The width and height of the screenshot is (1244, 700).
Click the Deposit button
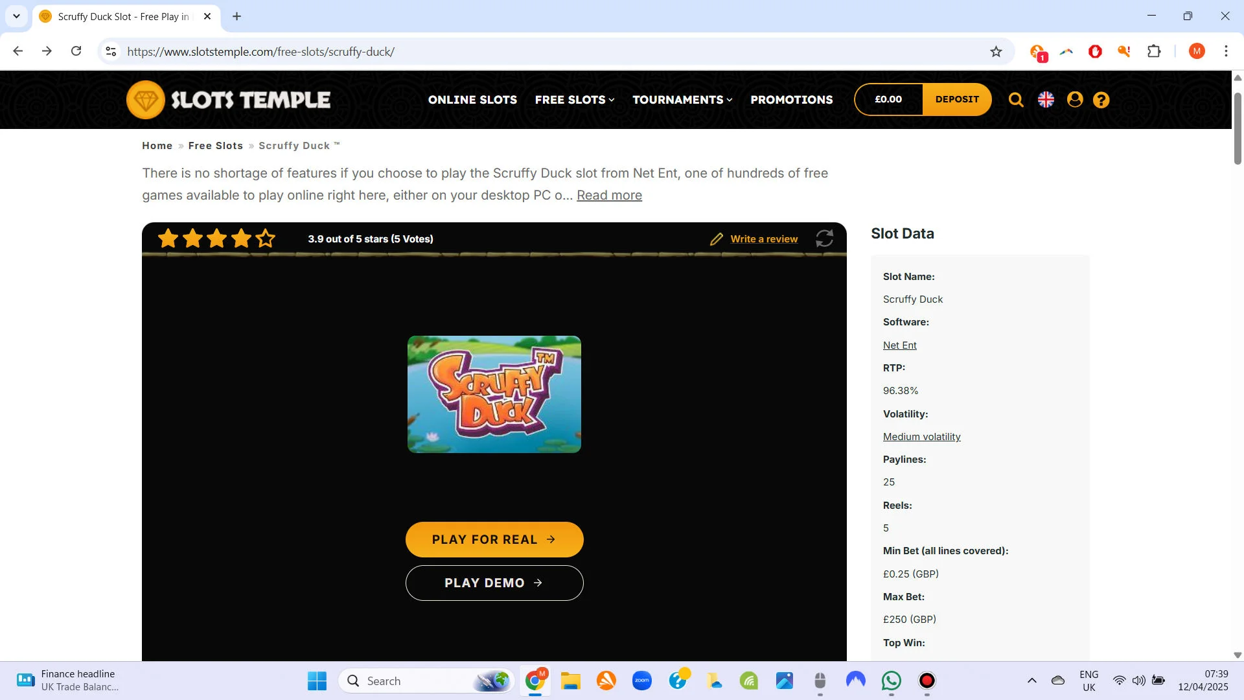pyautogui.click(x=957, y=99)
